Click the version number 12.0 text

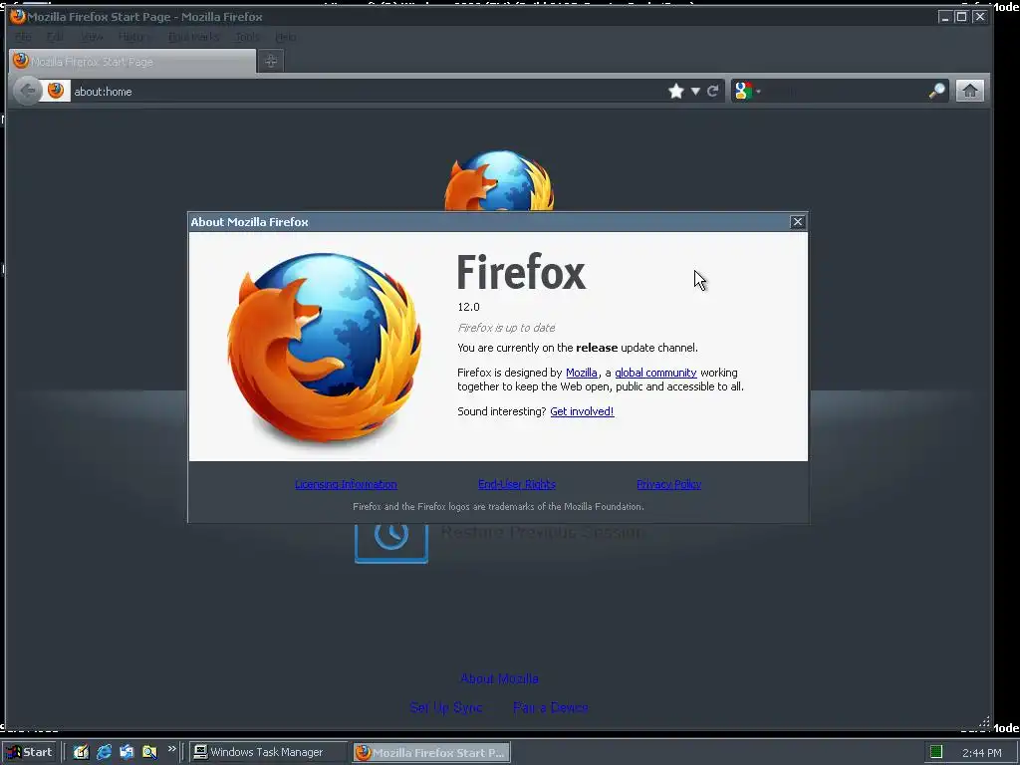(x=468, y=307)
